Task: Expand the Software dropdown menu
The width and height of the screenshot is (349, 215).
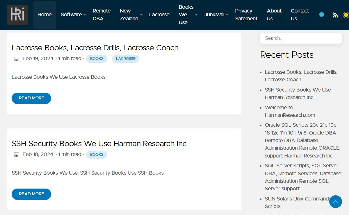Action: click(73, 15)
